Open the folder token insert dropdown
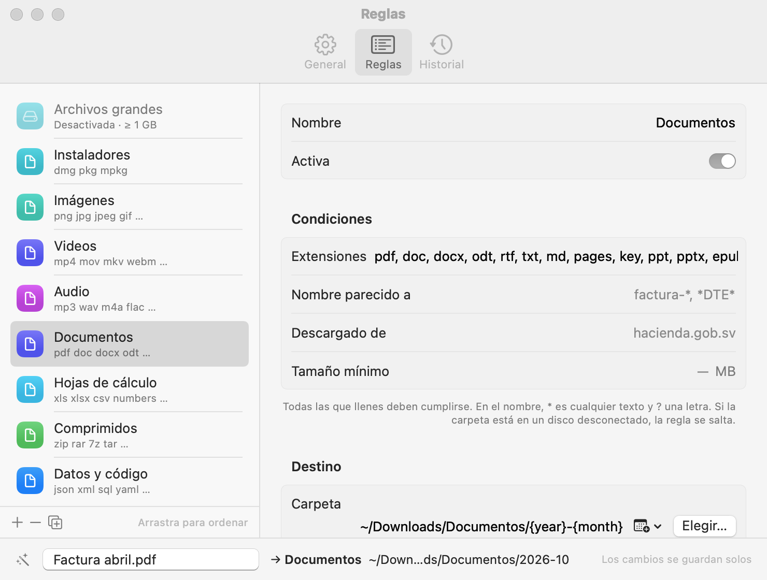Image resolution: width=767 pixels, height=580 pixels. (648, 526)
